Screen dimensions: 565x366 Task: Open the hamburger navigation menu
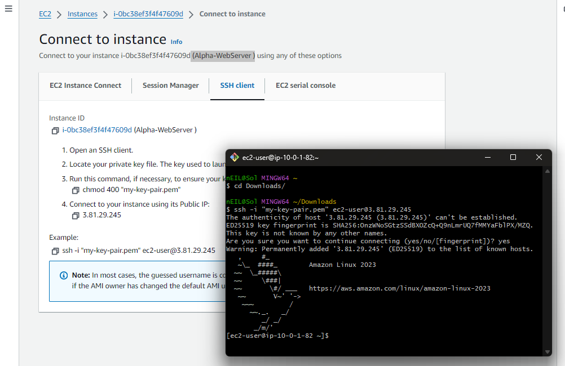point(8,8)
